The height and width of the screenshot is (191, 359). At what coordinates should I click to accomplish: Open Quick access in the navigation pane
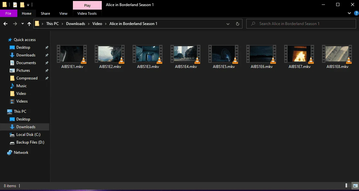click(24, 40)
